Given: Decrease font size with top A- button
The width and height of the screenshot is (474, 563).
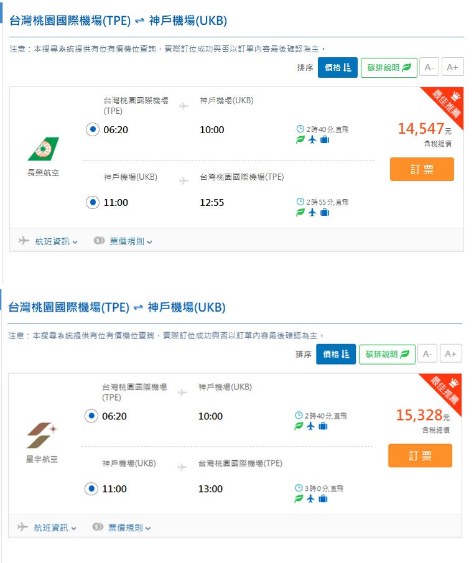Looking at the screenshot, I should [x=429, y=68].
